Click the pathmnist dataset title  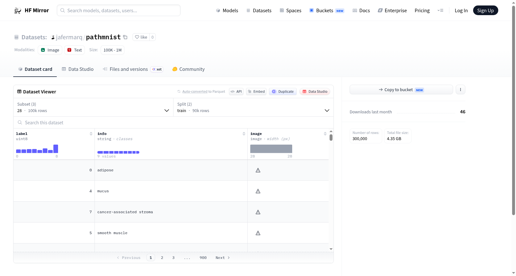click(x=103, y=37)
